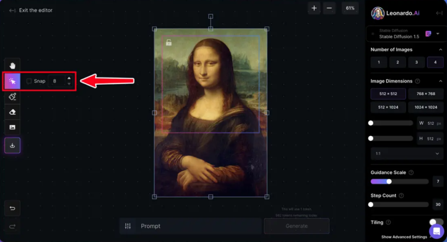Redo the last action
The width and height of the screenshot is (447, 242).
tap(12, 226)
